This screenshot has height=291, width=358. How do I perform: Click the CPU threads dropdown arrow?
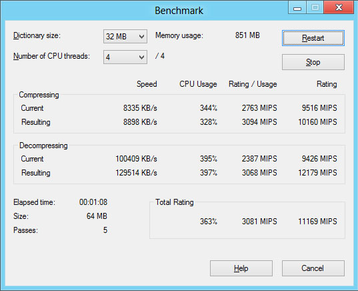pos(141,57)
